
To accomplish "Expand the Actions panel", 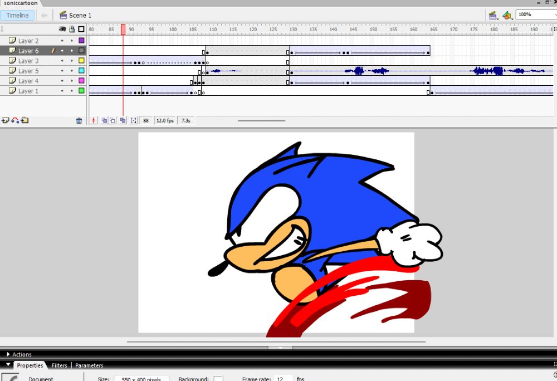I will coord(8,354).
